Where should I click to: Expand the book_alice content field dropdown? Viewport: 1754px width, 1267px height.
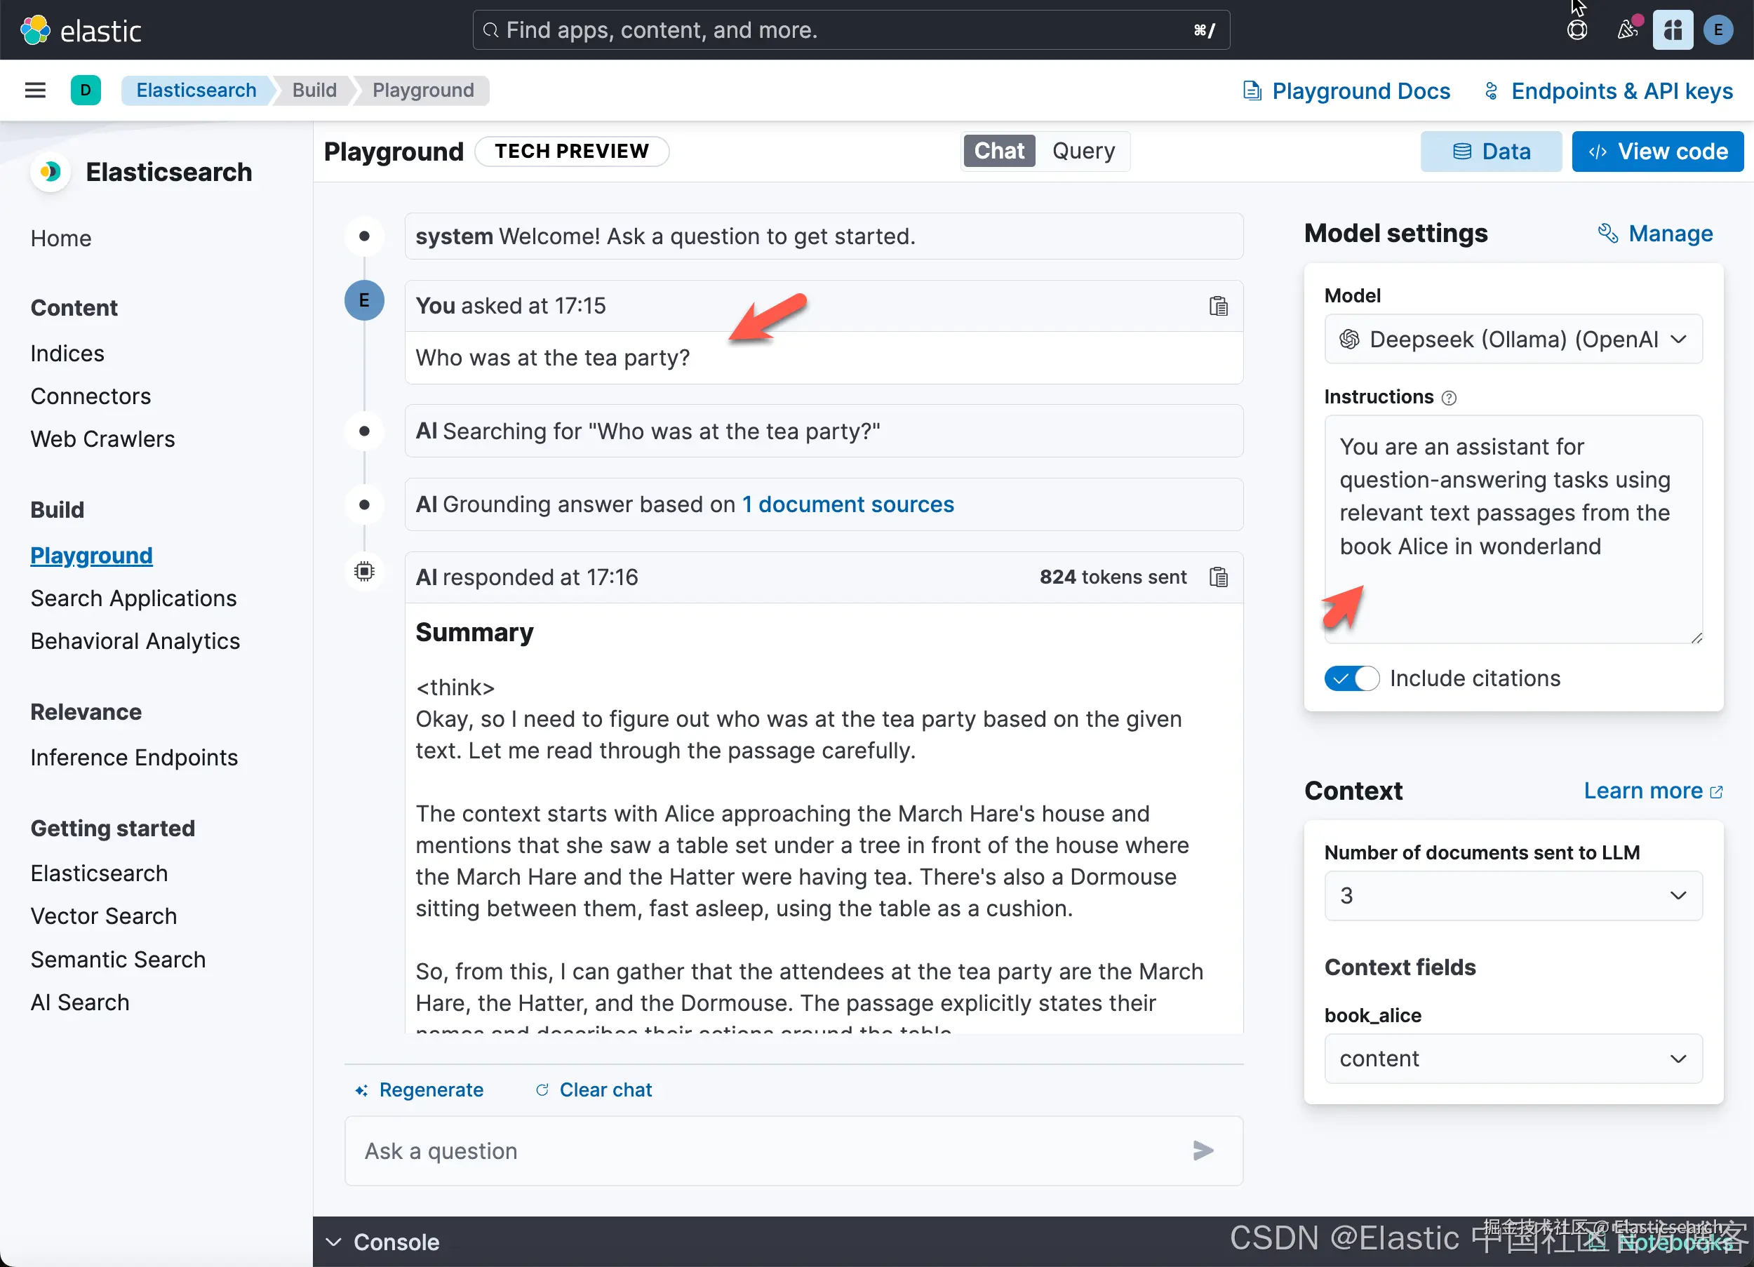tap(1513, 1058)
